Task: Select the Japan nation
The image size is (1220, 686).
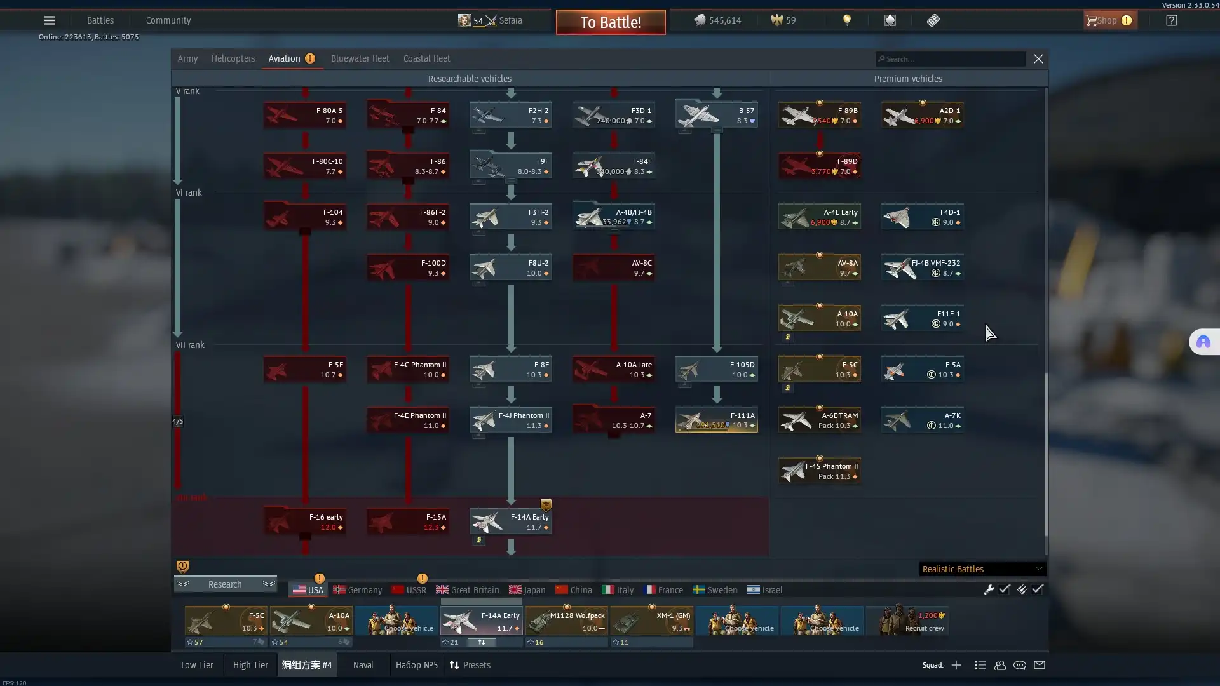Action: tap(527, 590)
